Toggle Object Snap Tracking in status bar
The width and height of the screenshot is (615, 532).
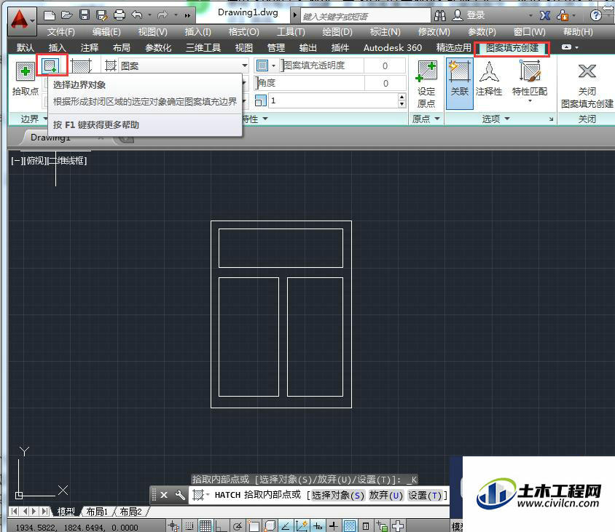coord(286,525)
